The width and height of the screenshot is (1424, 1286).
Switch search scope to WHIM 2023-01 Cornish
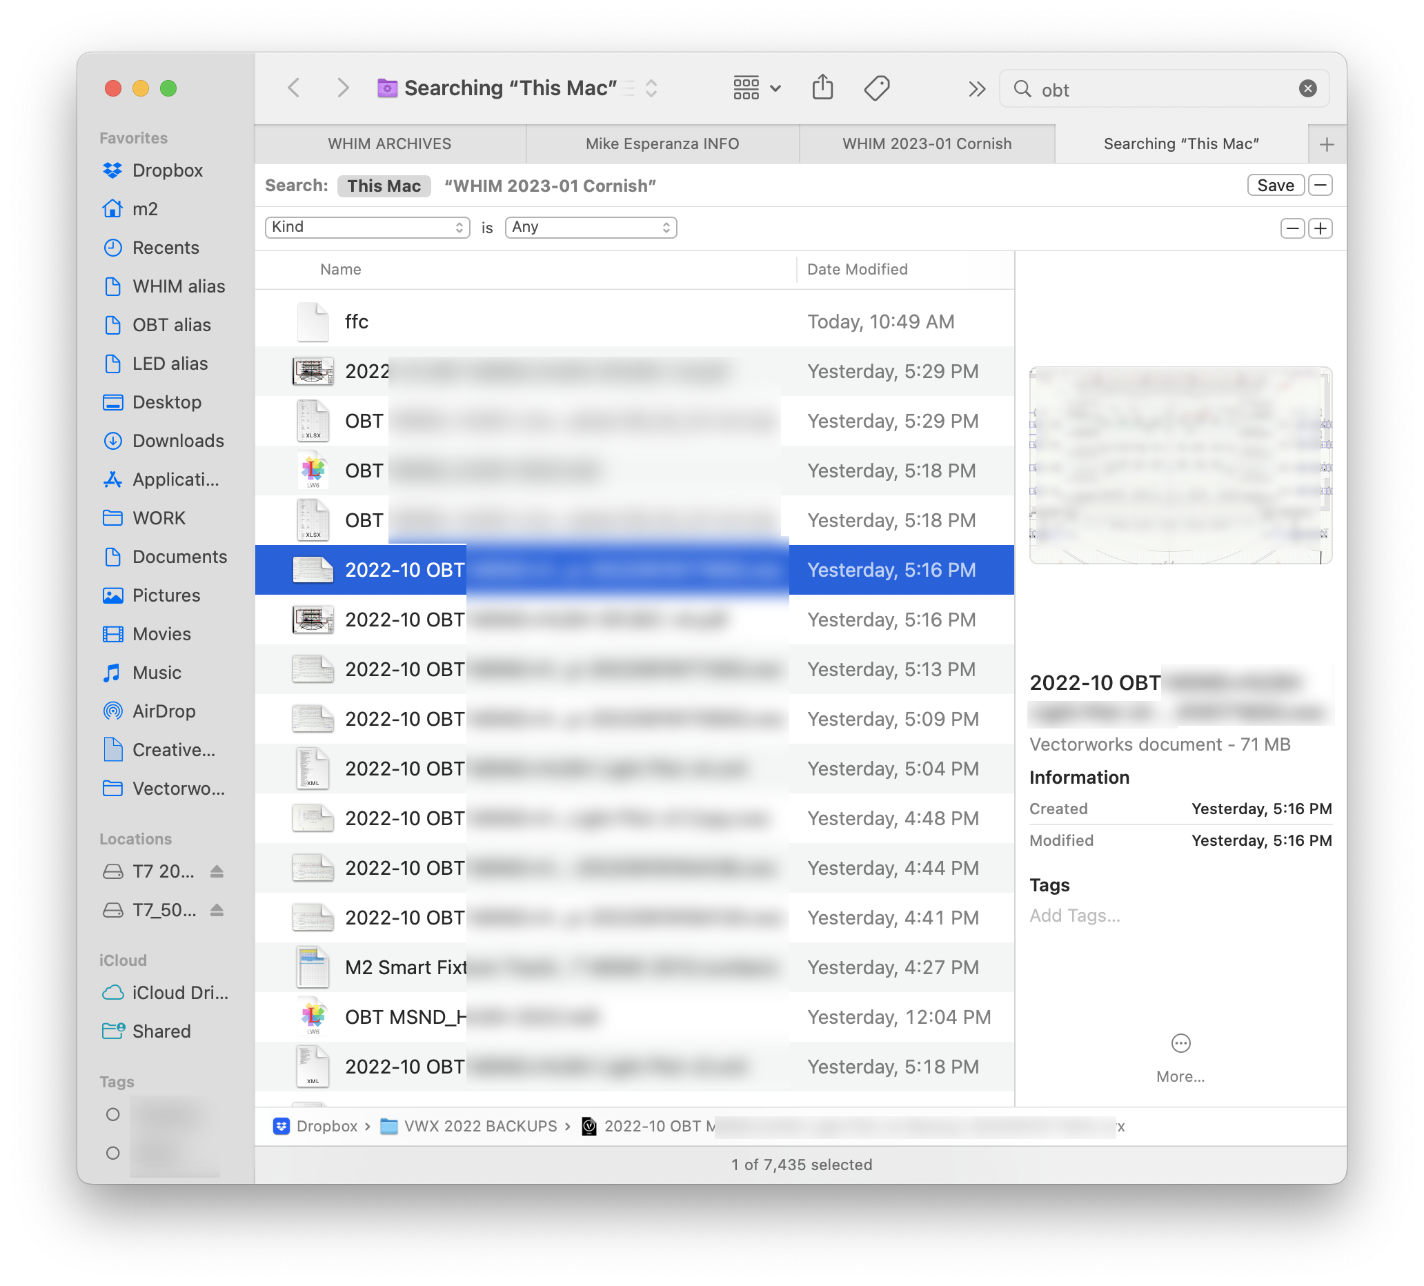549,186
